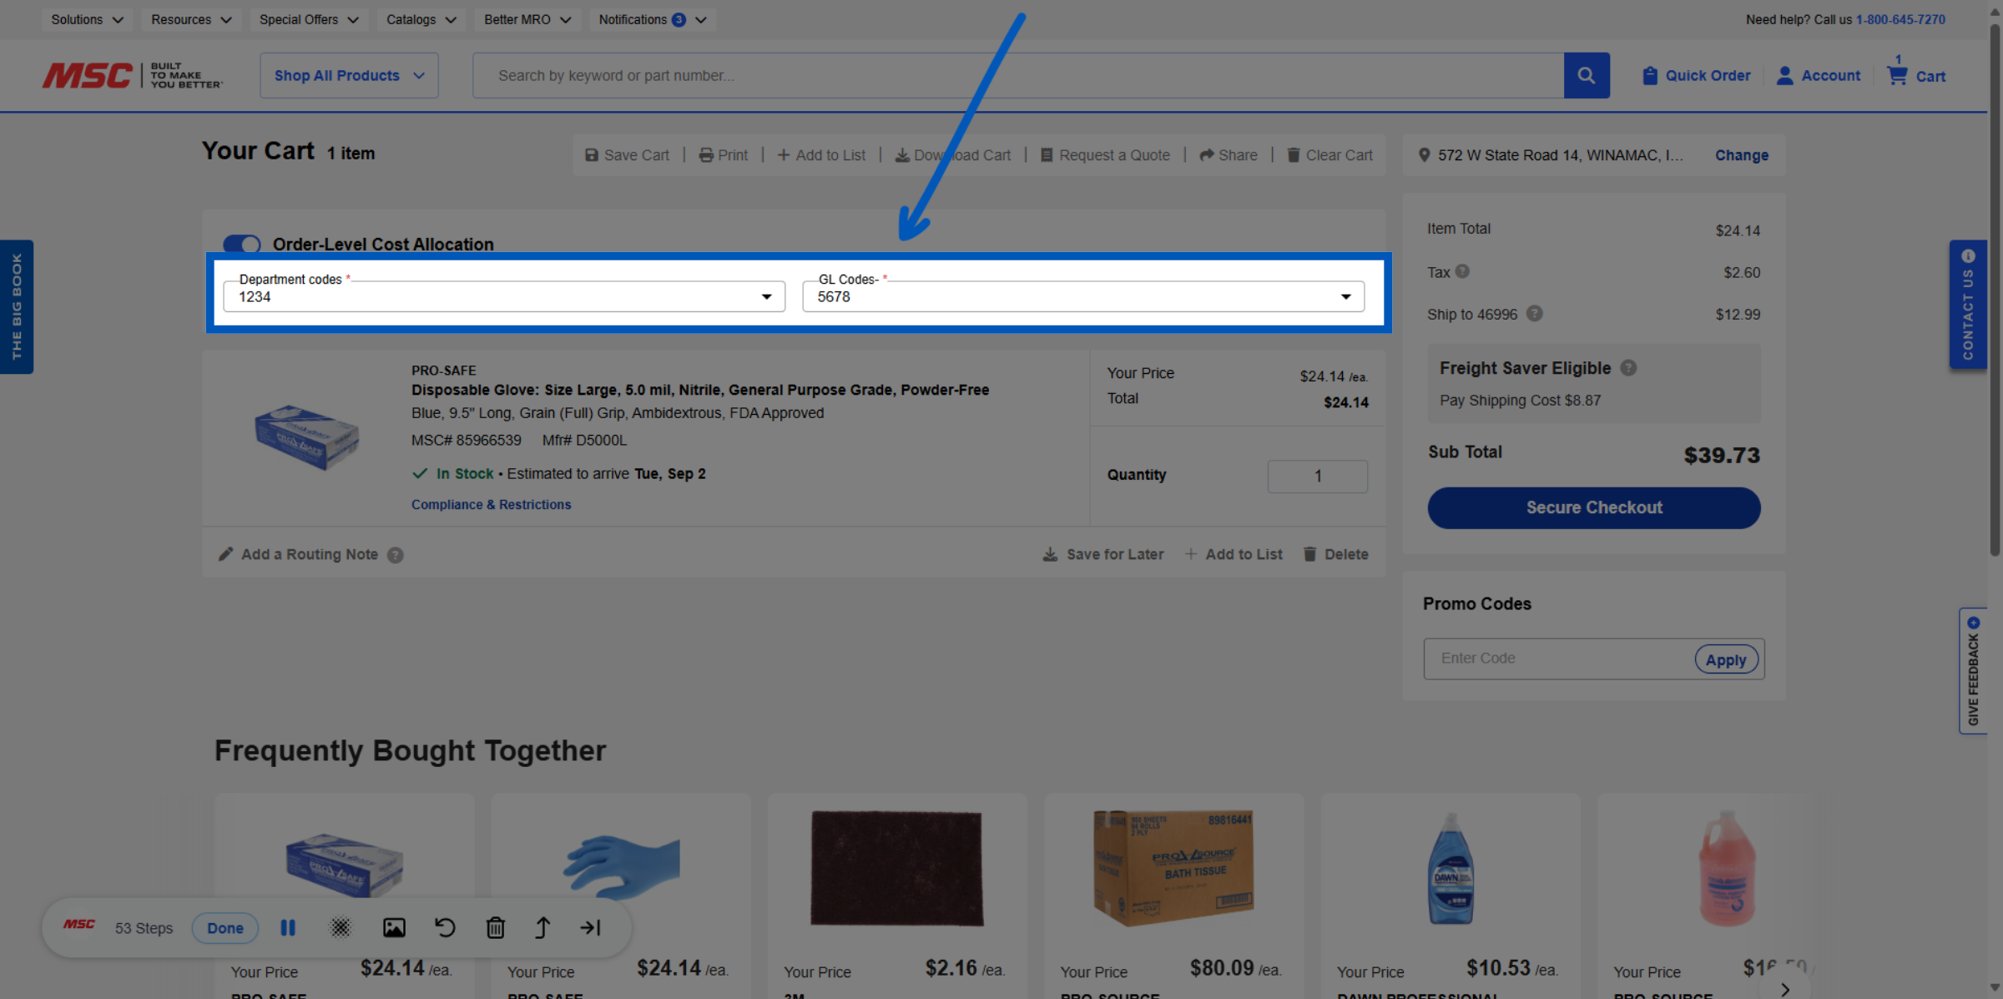
Task: Open the Account menu
Action: pyautogui.click(x=1819, y=75)
